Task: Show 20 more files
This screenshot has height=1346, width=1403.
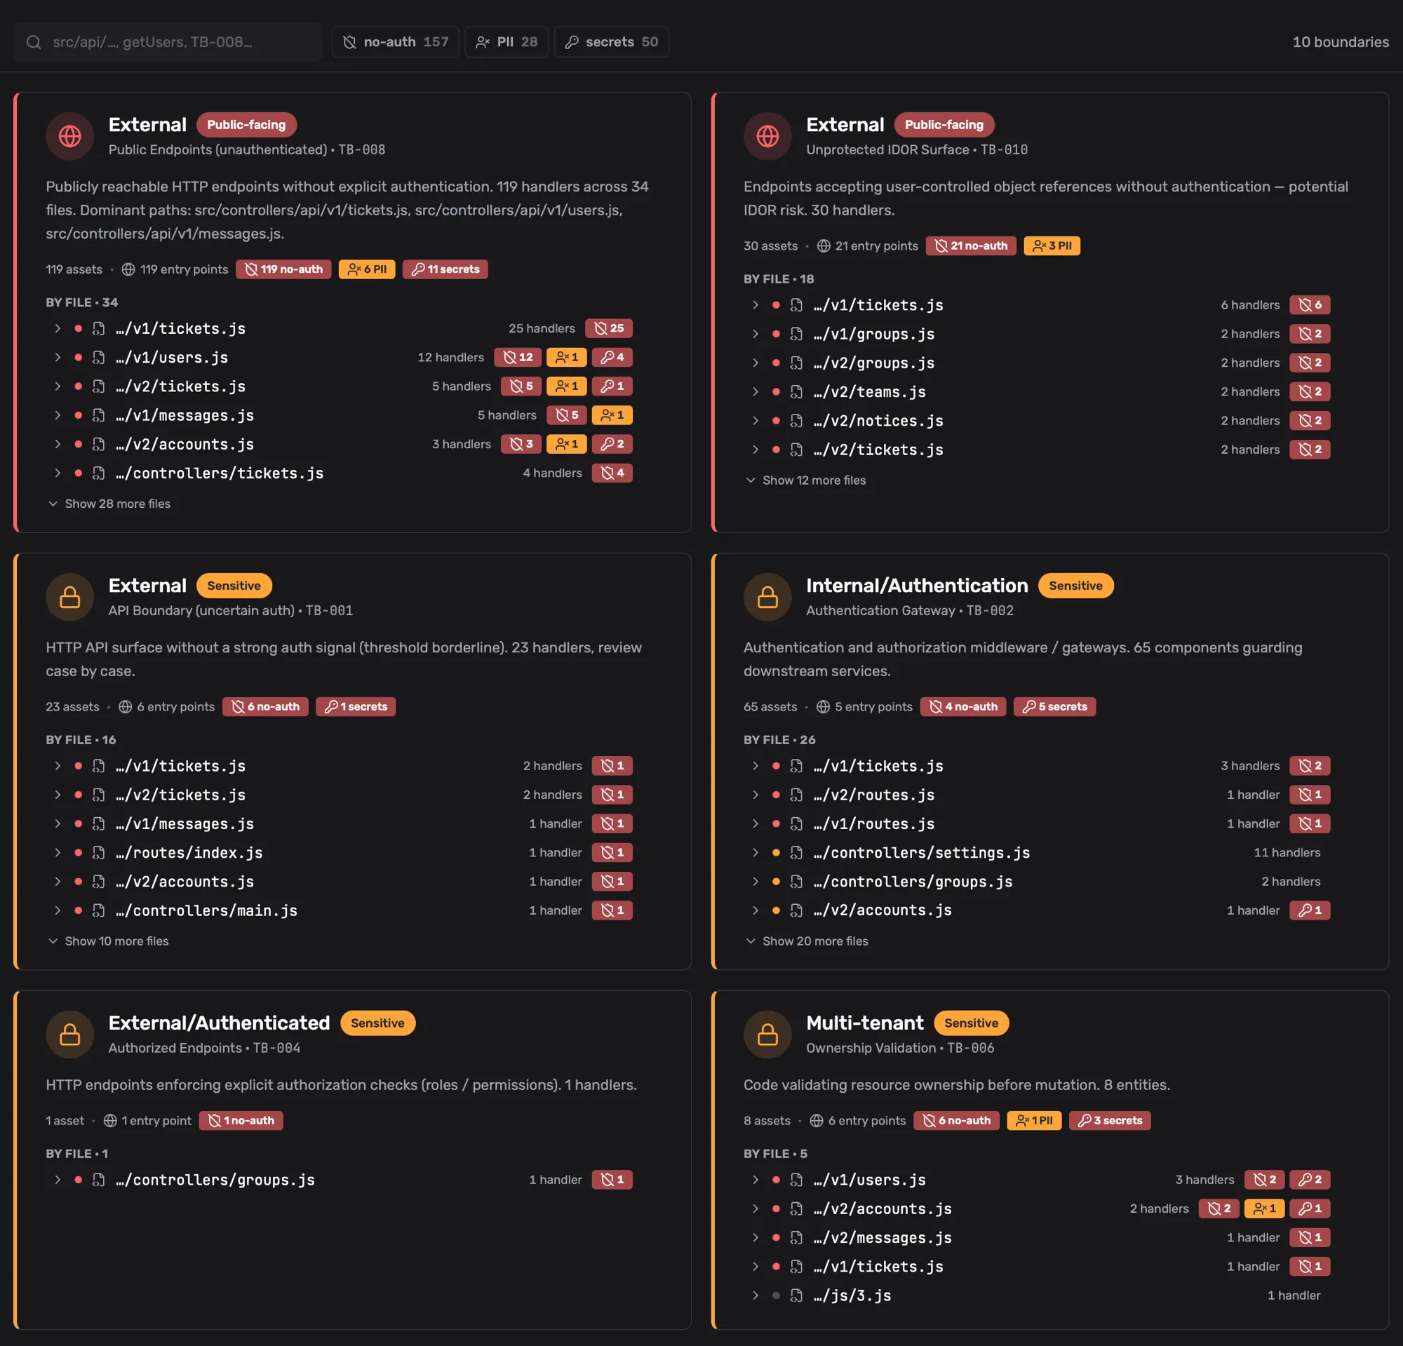Action: [x=806, y=941]
